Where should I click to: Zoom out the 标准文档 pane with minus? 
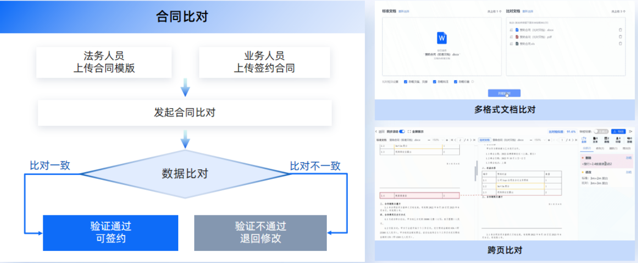click(x=429, y=140)
